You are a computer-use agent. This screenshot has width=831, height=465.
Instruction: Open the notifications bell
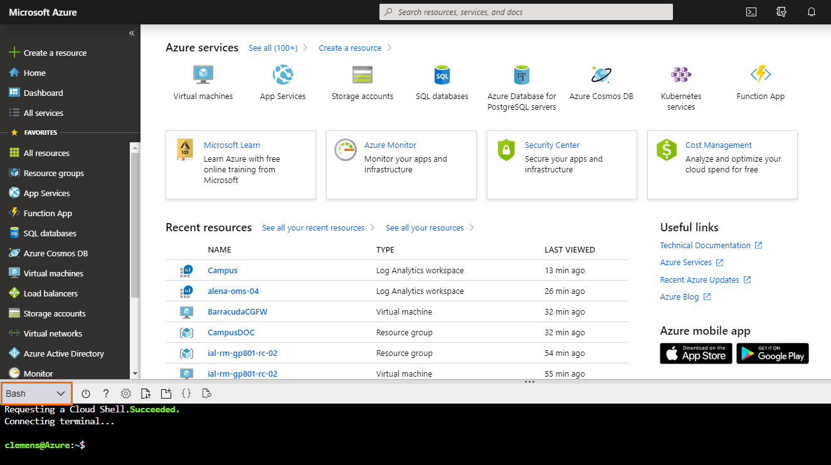click(x=812, y=12)
